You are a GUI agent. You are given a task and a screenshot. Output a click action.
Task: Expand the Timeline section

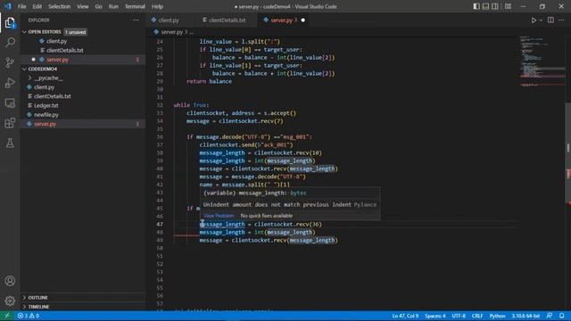pyautogui.click(x=38, y=307)
